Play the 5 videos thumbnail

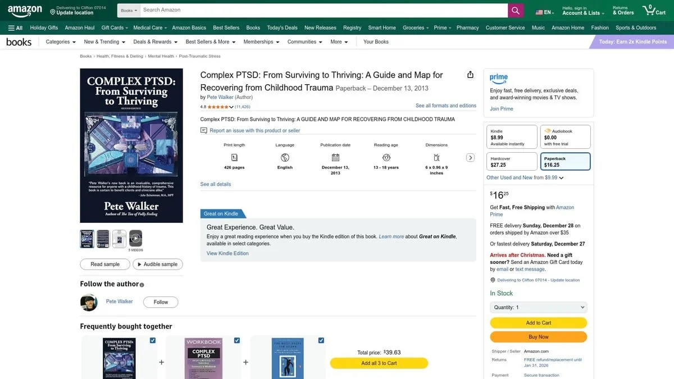point(135,238)
